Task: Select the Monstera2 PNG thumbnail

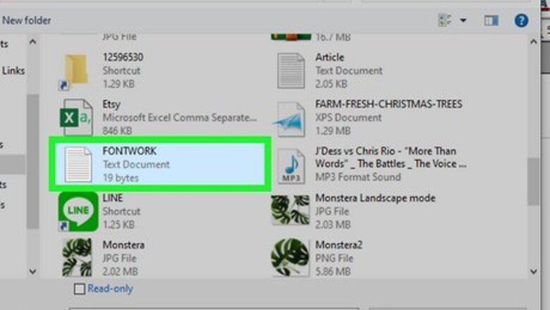Action: tap(291, 257)
